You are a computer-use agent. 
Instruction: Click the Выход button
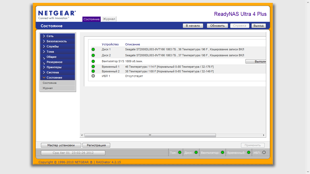click(x=258, y=26)
